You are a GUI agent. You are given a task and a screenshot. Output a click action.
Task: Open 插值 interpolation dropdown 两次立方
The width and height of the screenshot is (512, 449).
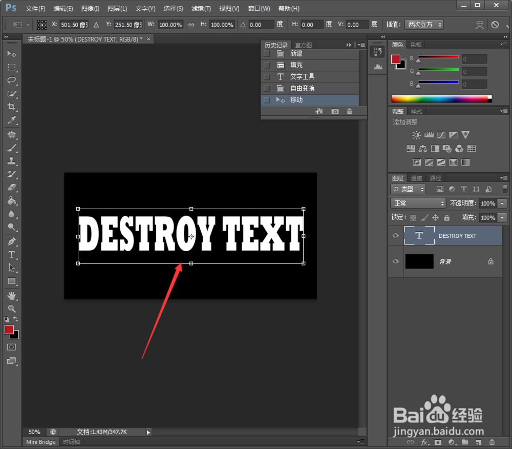424,25
